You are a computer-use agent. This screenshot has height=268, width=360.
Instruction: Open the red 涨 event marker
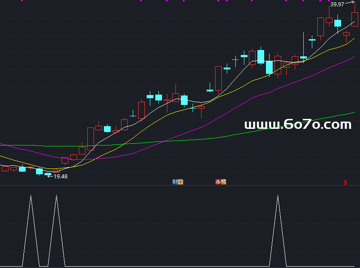[x=218, y=182]
